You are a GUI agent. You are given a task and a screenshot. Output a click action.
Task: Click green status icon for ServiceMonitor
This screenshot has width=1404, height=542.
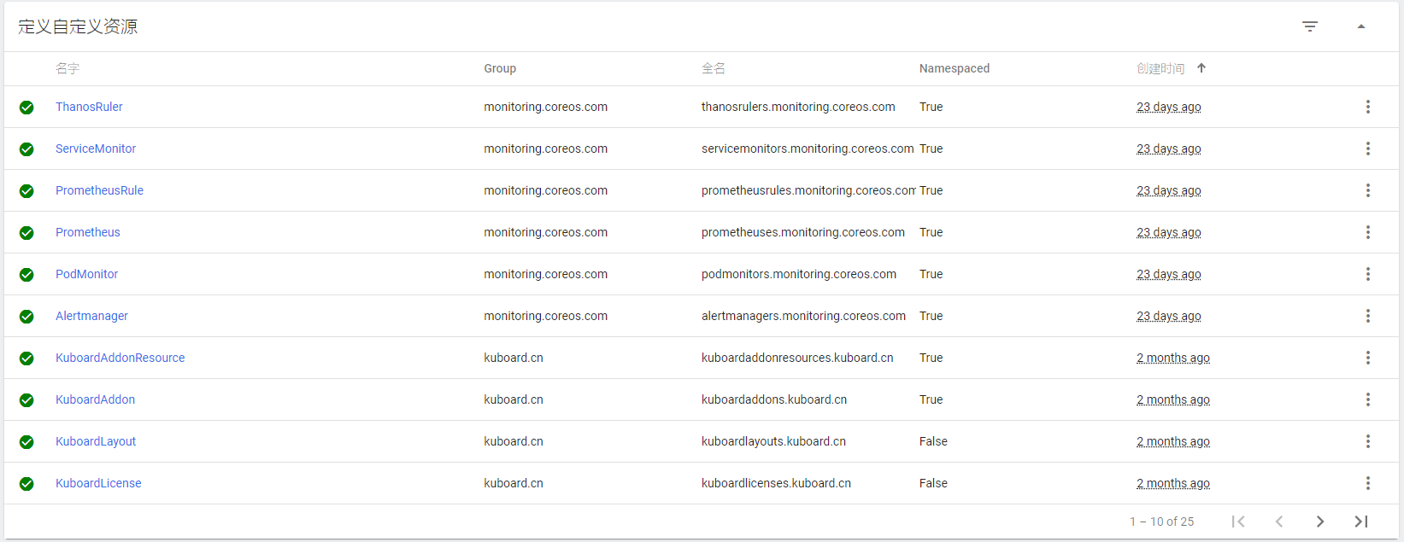click(26, 149)
